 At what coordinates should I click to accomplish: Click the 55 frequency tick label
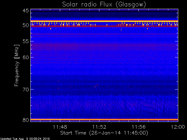[26, 41]
